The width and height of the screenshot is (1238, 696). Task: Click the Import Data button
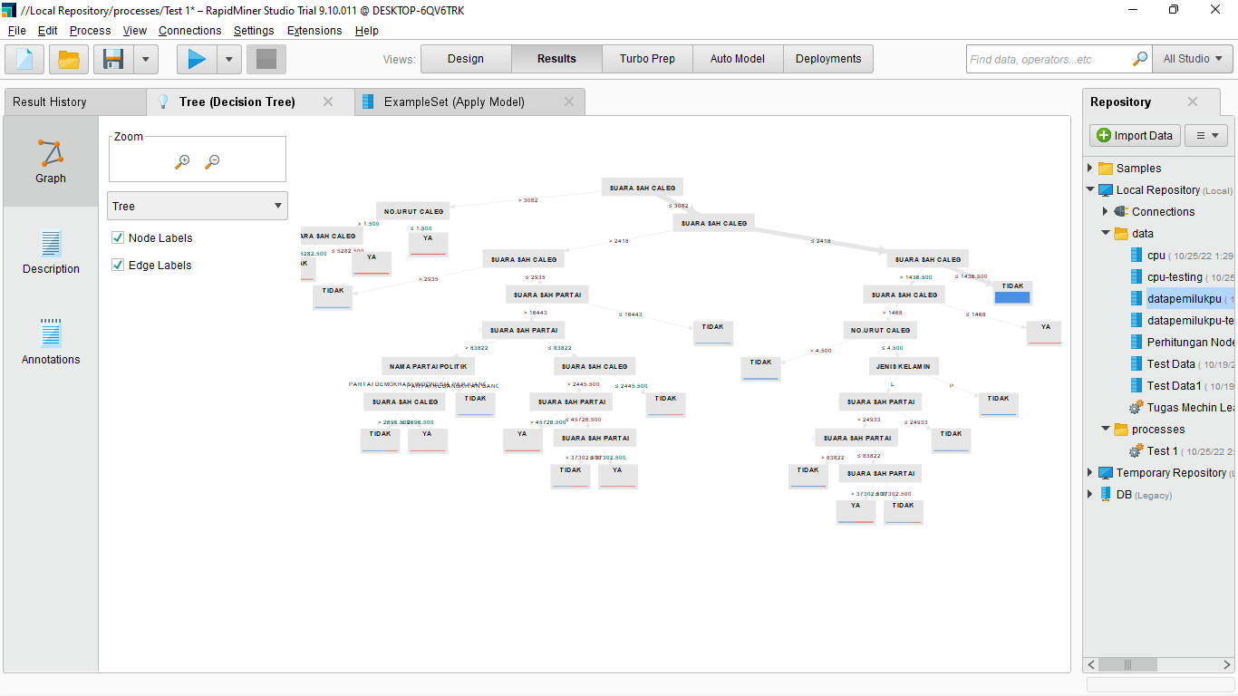point(1134,134)
